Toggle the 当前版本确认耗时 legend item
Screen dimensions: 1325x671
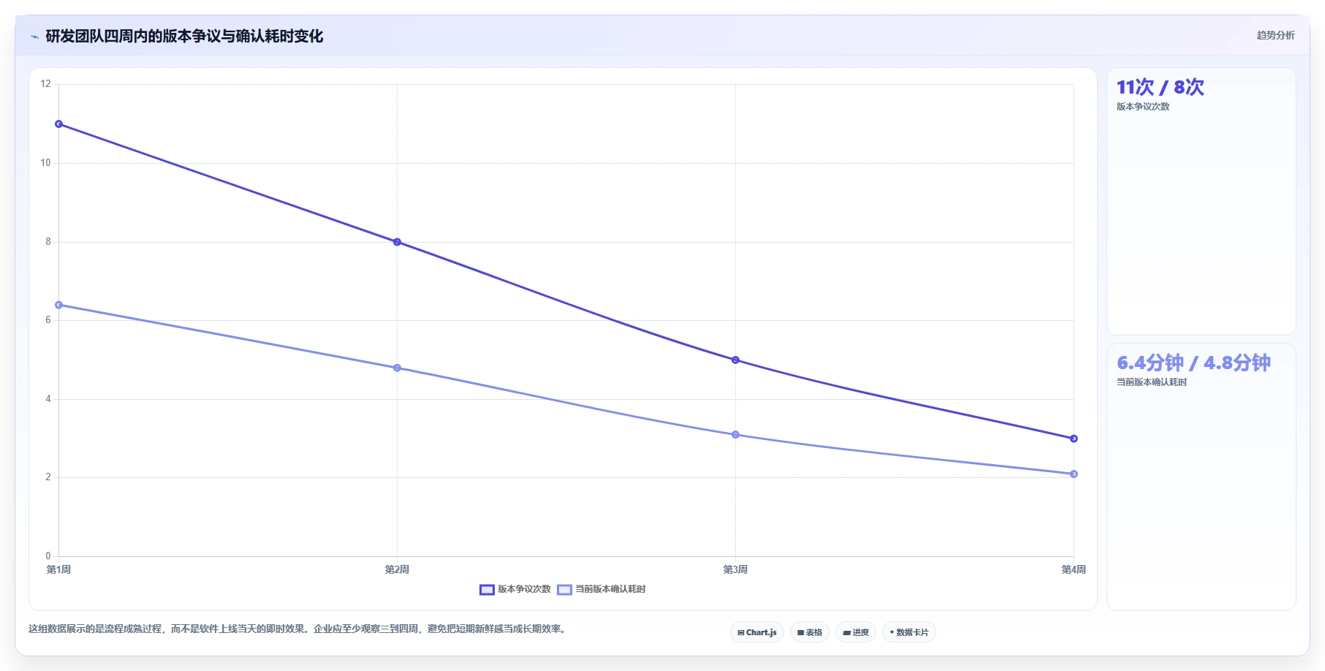point(601,589)
